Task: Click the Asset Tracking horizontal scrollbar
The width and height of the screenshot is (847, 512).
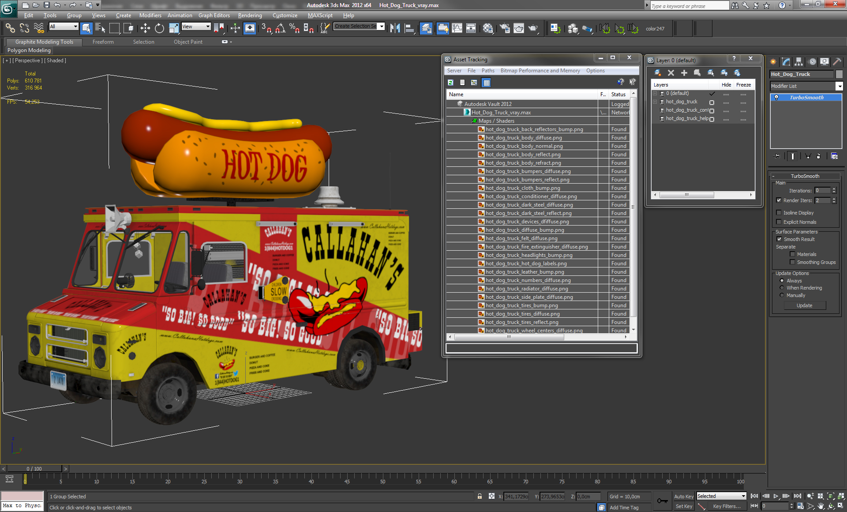Action: [x=509, y=337]
